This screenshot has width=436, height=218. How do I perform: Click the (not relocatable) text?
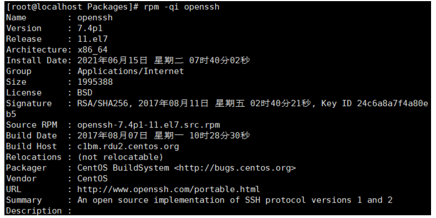[x=120, y=157]
